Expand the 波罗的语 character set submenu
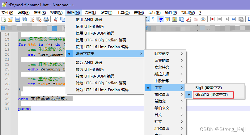Image resolution: width=250 pixels, height=135 pixels. click(x=165, y=61)
